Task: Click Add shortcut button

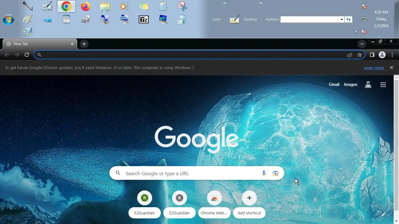Action: [249, 204]
